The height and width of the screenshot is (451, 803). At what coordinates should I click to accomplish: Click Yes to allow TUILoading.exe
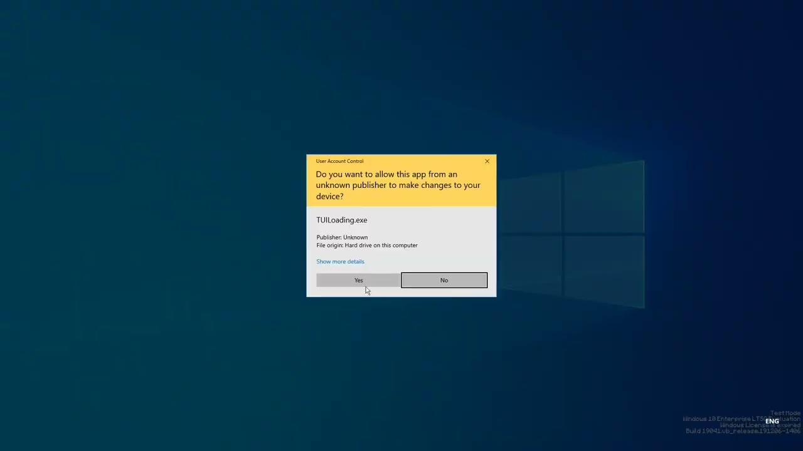[358, 280]
